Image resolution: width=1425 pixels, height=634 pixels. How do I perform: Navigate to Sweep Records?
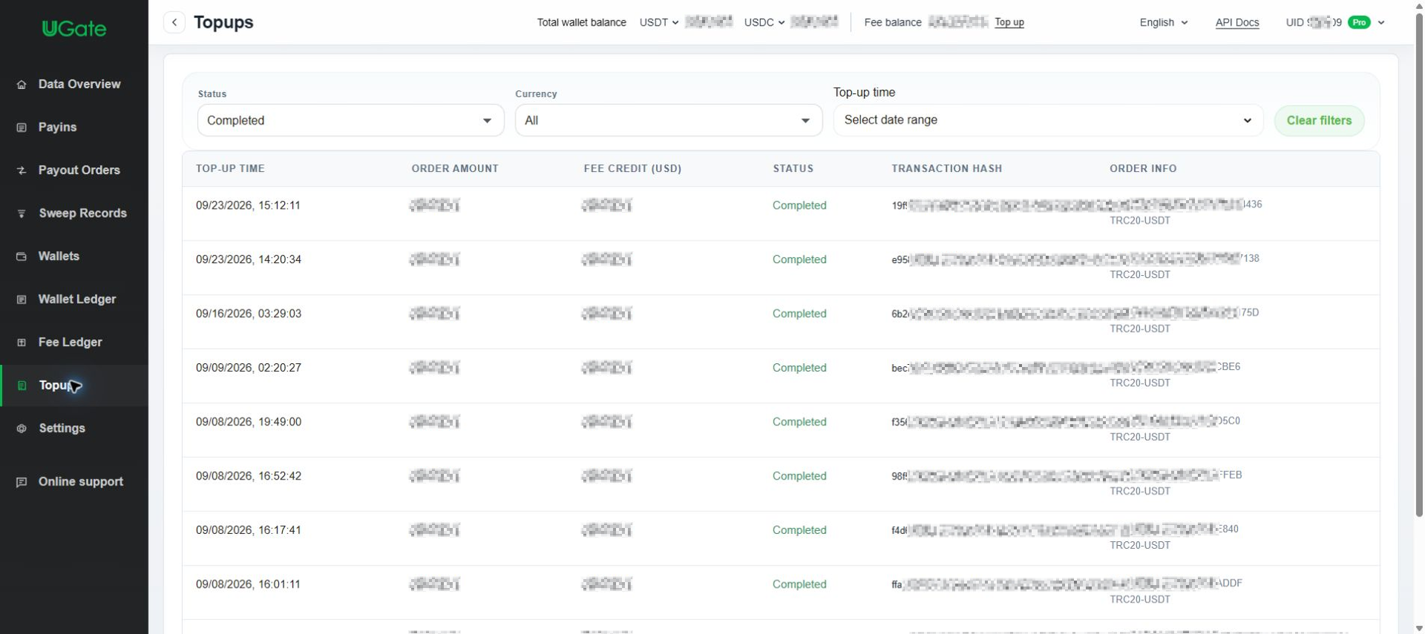pyautogui.click(x=74, y=214)
